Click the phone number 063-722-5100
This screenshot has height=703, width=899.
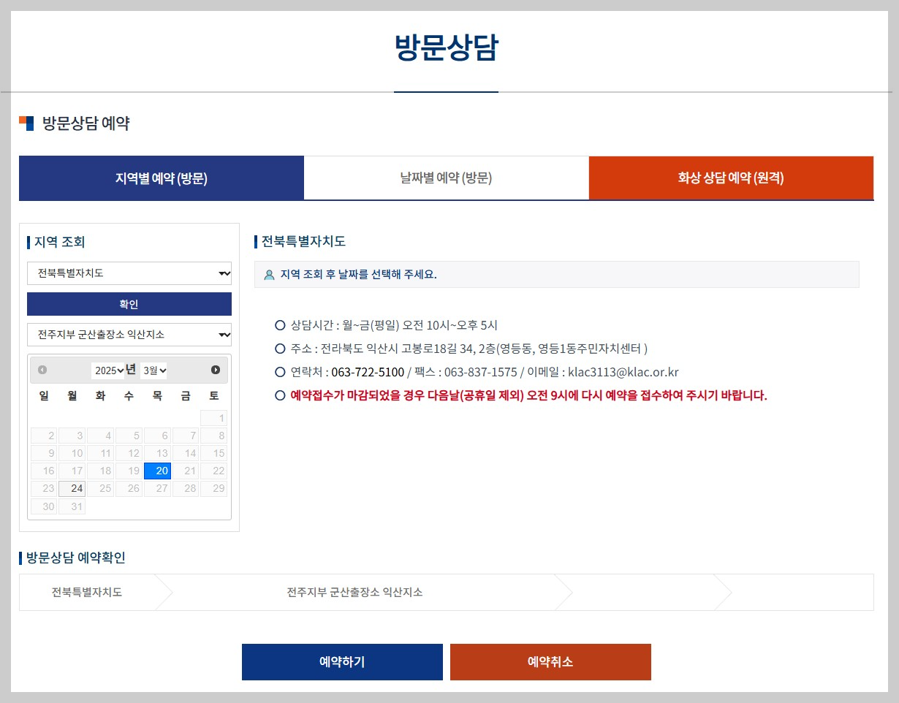[x=368, y=372]
